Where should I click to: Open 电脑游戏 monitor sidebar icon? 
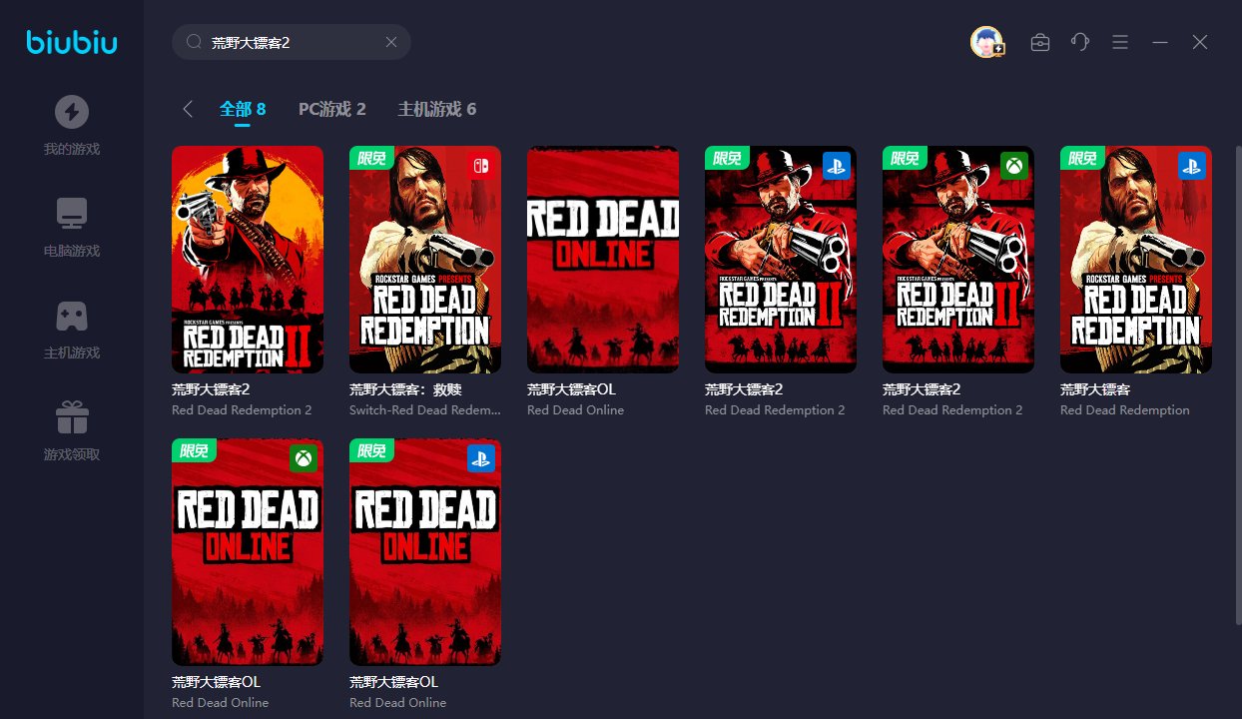pos(71,214)
